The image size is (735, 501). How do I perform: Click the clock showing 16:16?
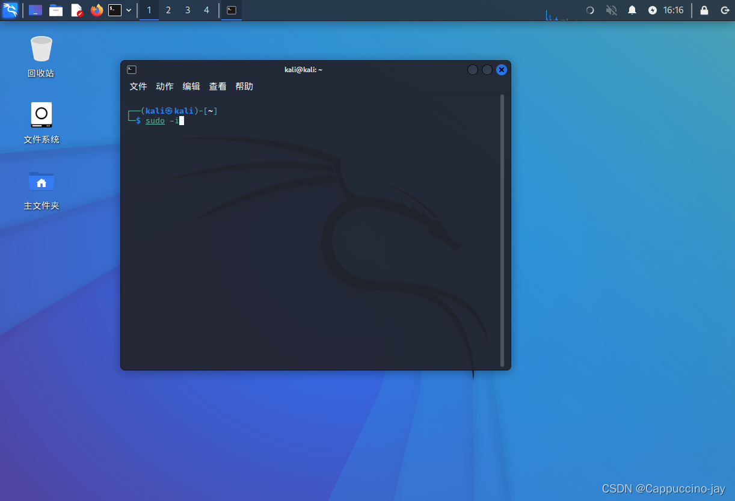coord(674,10)
